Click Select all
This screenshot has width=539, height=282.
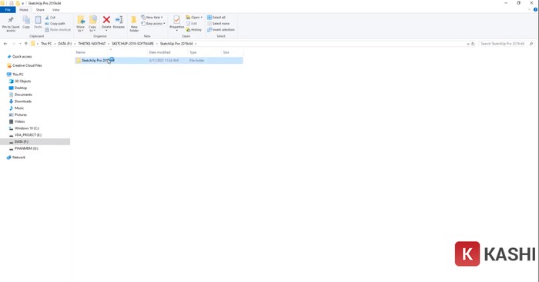tap(216, 18)
